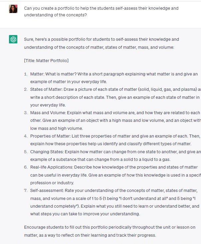The height and width of the screenshot is (244, 201).
Task: Click the text 'your everyday life.' under item 2
Action: tap(48, 105)
